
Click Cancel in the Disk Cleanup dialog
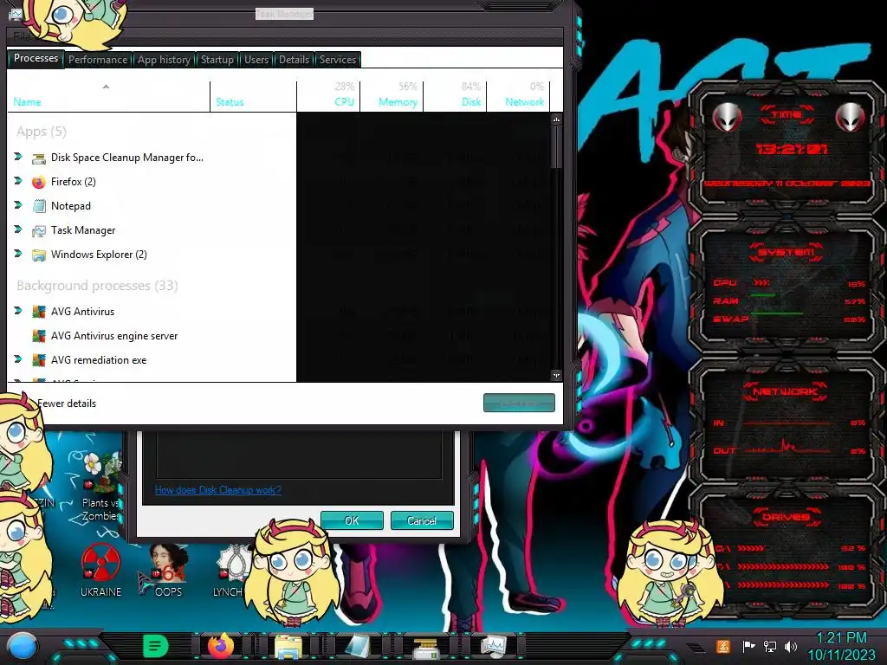422,520
